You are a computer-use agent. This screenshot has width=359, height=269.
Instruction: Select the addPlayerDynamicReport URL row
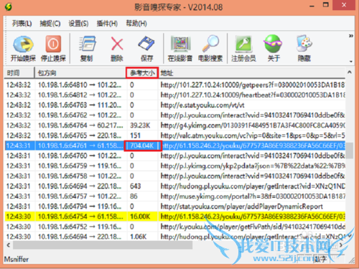pos(174,207)
